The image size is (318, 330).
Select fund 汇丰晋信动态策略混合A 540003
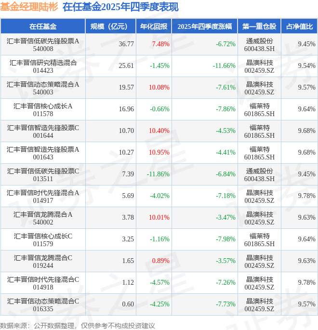43,88
